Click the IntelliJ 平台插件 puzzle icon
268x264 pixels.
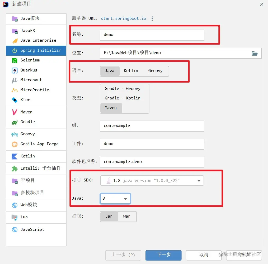tap(15, 169)
